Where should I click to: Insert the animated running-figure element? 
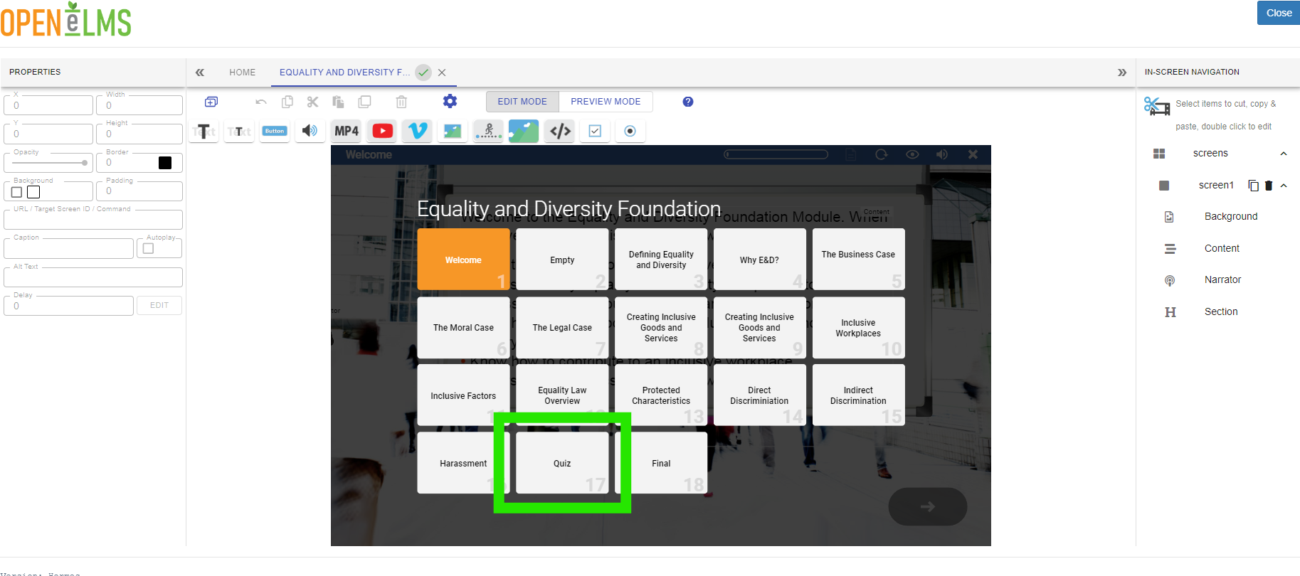[x=488, y=131]
